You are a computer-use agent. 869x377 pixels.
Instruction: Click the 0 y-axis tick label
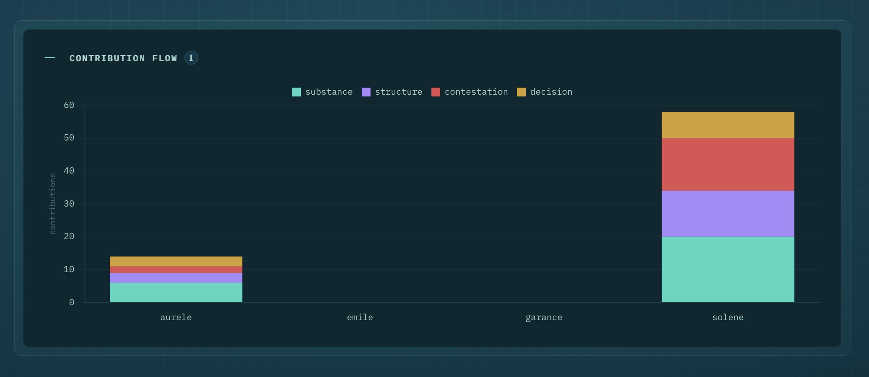pyautogui.click(x=71, y=303)
